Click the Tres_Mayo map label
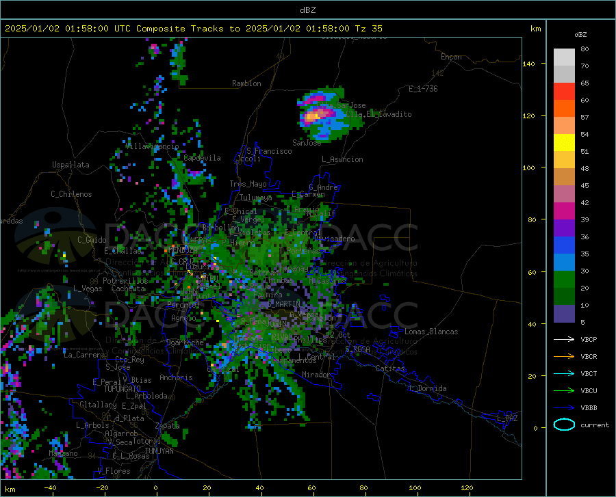 (x=248, y=184)
